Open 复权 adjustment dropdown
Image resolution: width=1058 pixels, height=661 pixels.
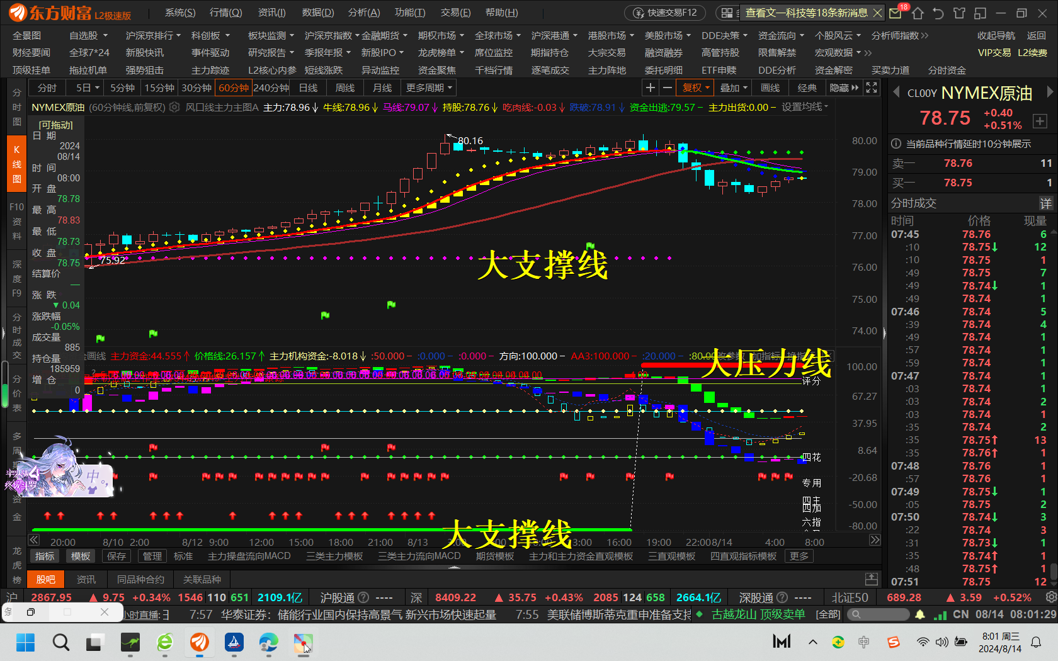[696, 88]
